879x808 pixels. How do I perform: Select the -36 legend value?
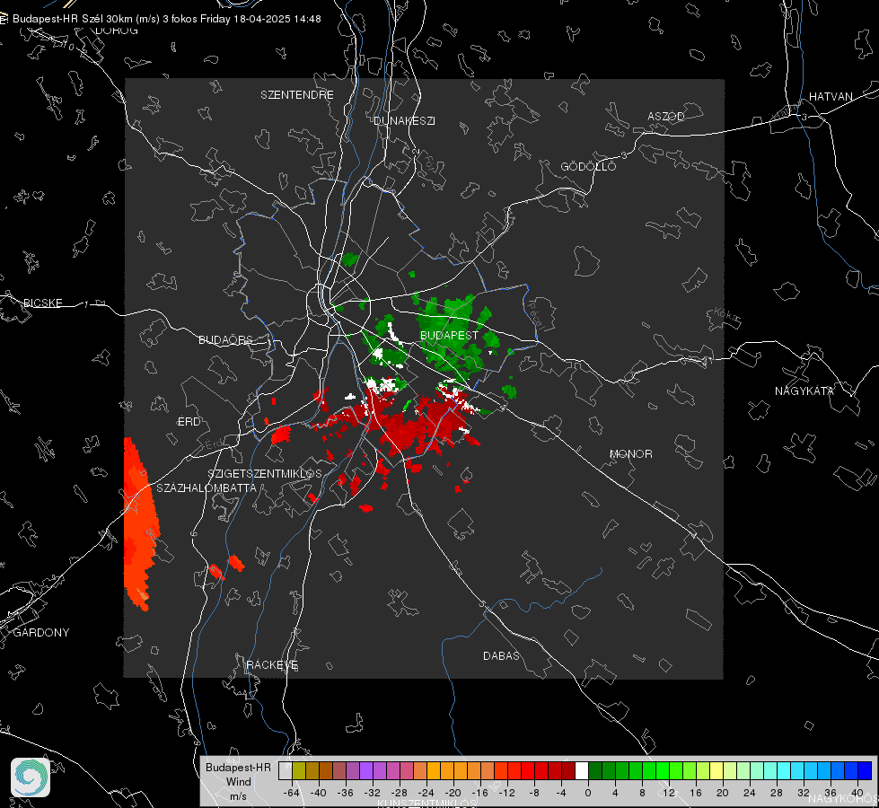coord(346,793)
